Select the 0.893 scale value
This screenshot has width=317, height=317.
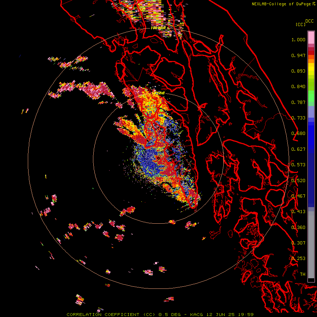pyautogui.click(x=298, y=71)
